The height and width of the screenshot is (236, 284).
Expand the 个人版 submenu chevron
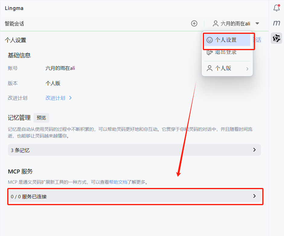(x=247, y=69)
